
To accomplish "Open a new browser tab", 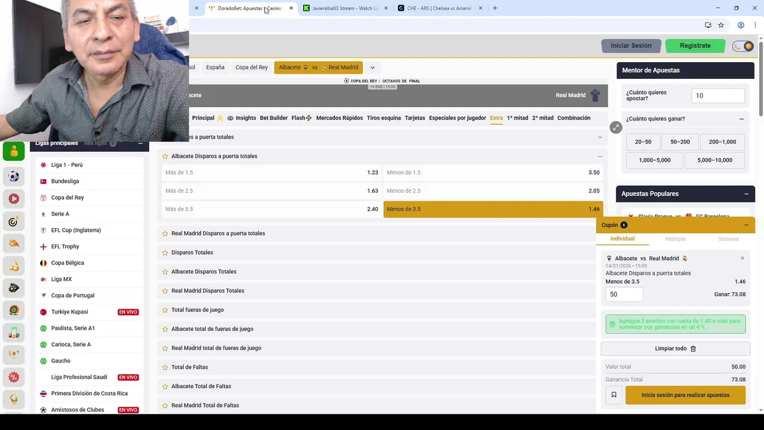I will coord(495,8).
